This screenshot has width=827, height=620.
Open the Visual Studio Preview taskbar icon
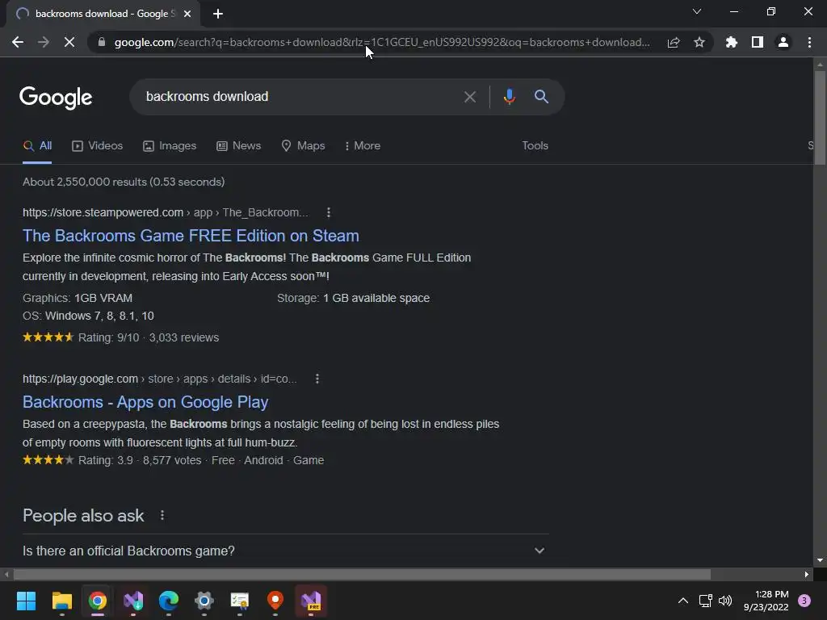(311, 601)
